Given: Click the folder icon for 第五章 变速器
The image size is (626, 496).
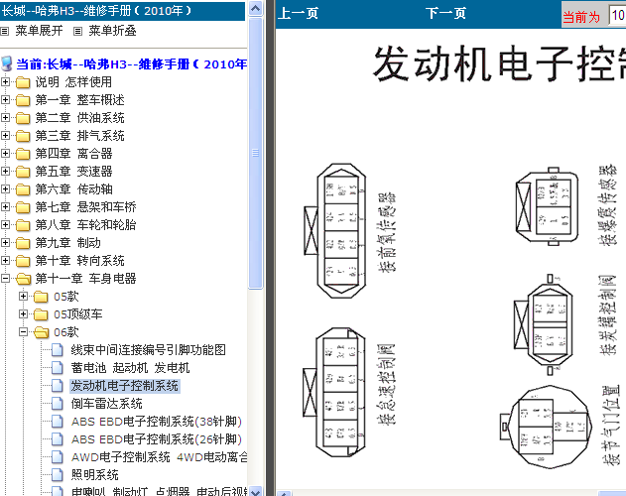Looking at the screenshot, I should [x=23, y=172].
